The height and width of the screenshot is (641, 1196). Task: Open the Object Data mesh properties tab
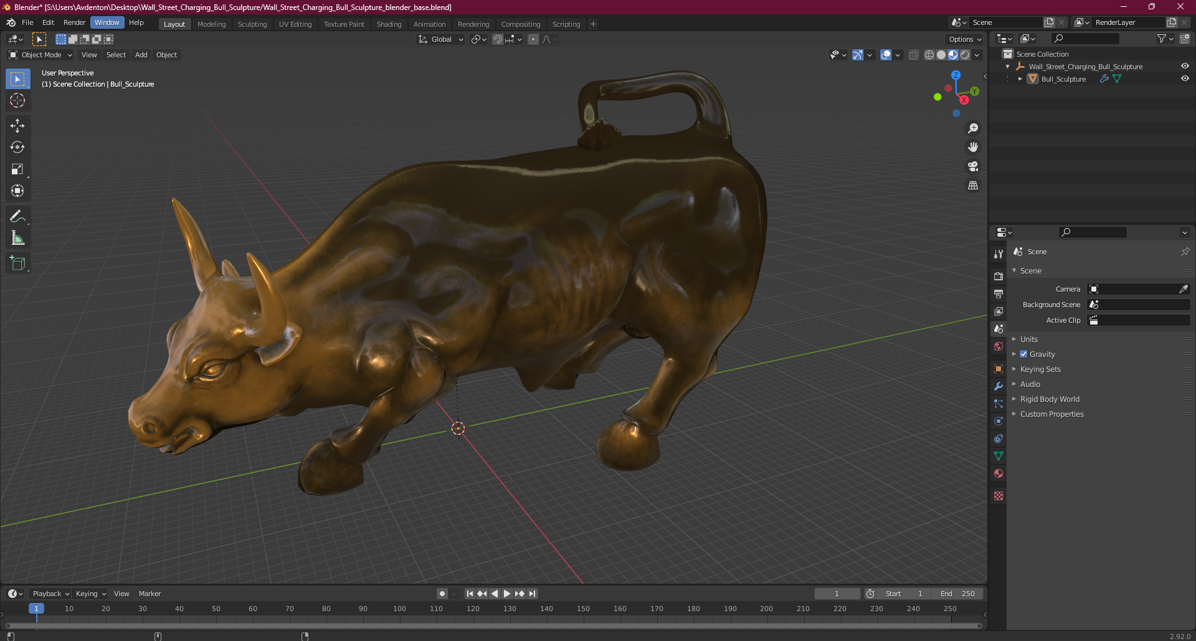999,456
